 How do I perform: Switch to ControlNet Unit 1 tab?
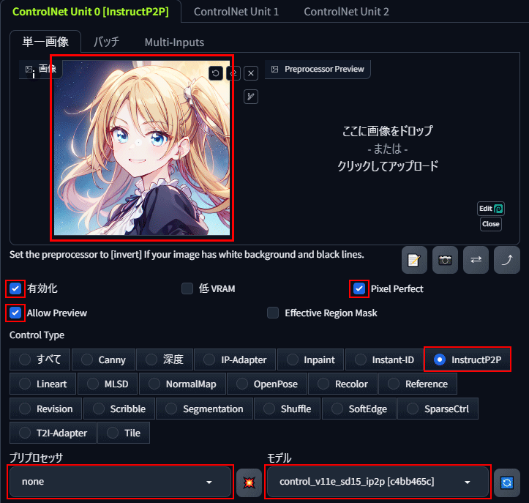click(236, 12)
